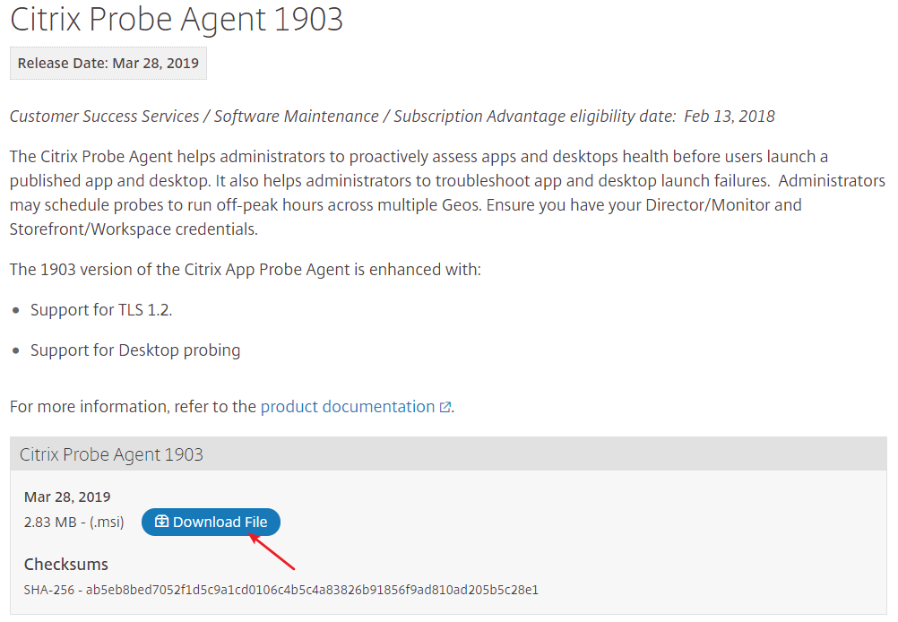Collapse the gray Citrix Probe Agent 1903 section header
The width and height of the screenshot is (898, 622).
[x=448, y=454]
